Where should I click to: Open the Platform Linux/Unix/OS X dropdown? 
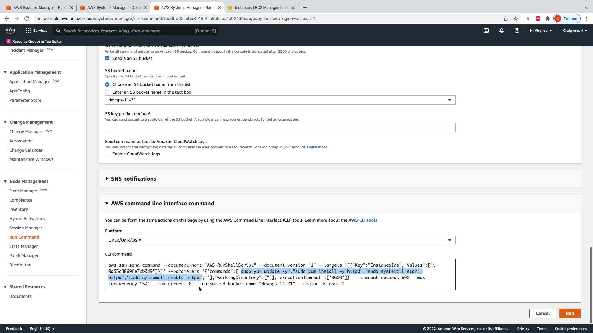point(280,240)
